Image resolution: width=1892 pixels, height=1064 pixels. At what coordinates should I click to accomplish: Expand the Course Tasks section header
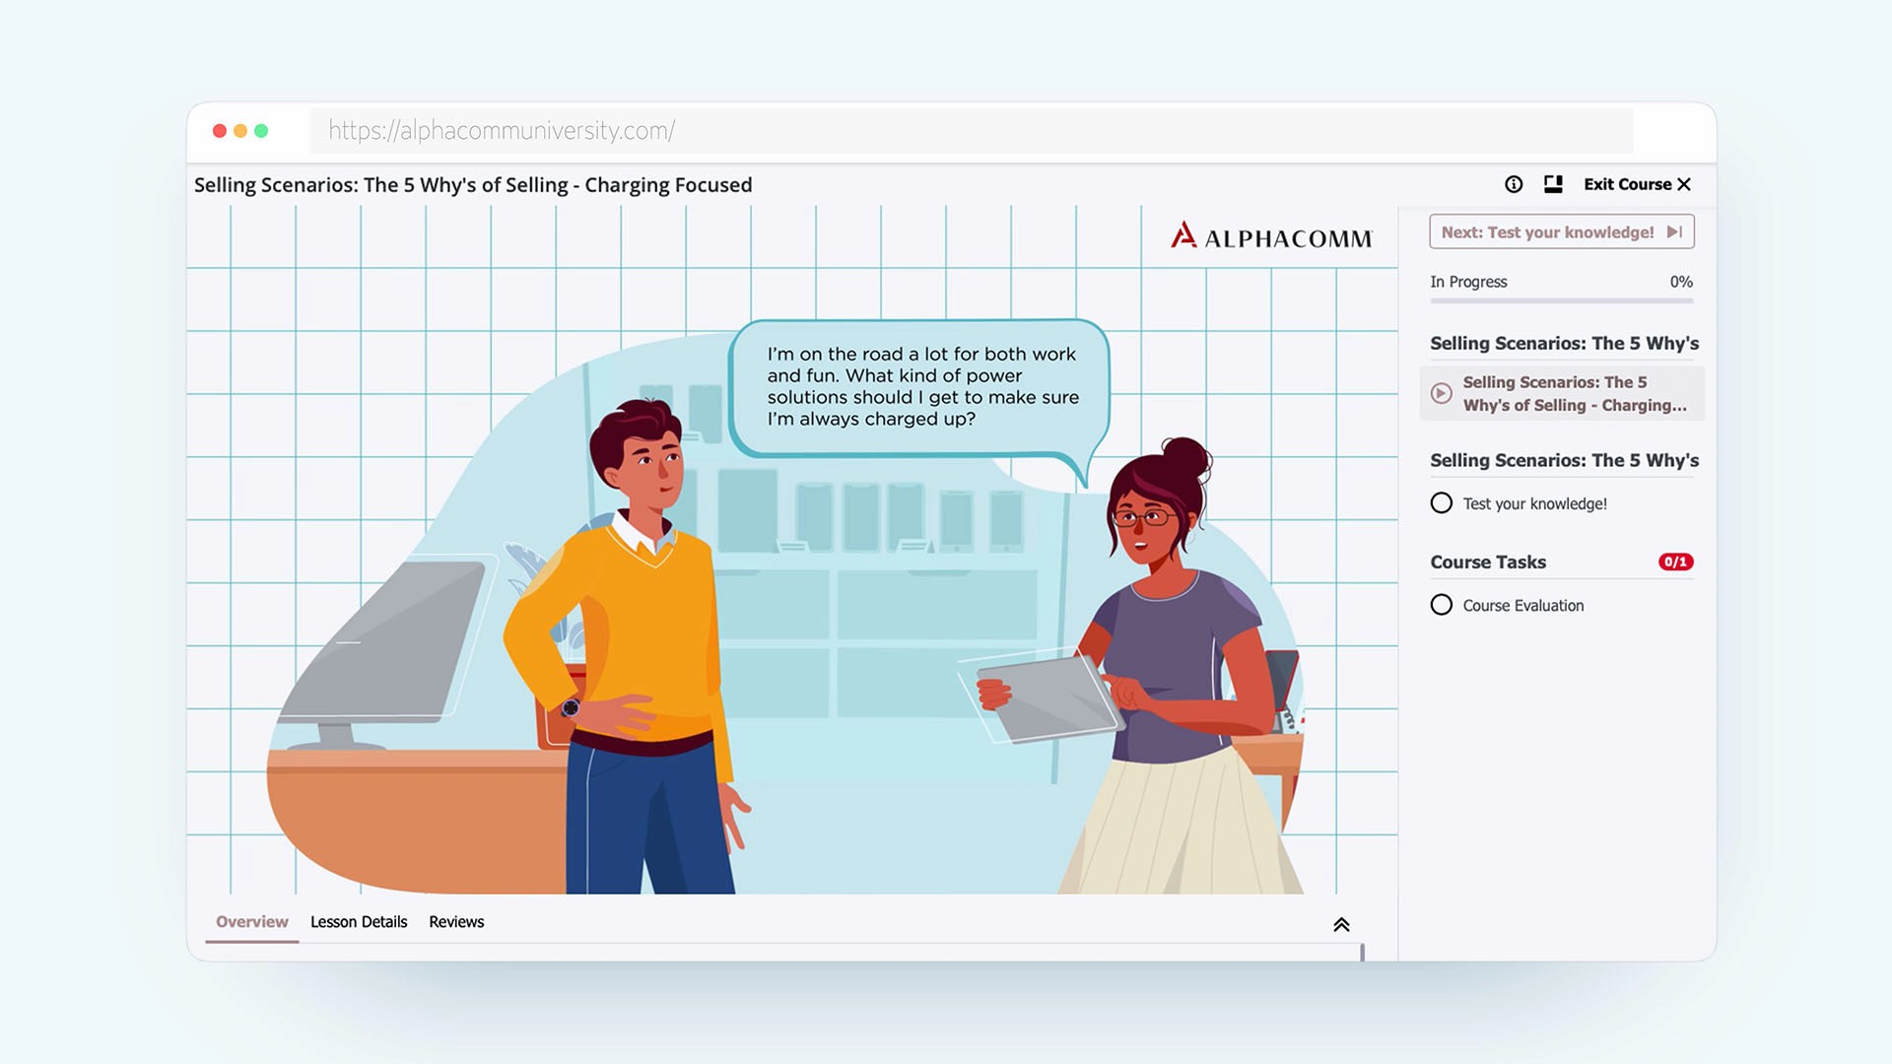point(1488,563)
